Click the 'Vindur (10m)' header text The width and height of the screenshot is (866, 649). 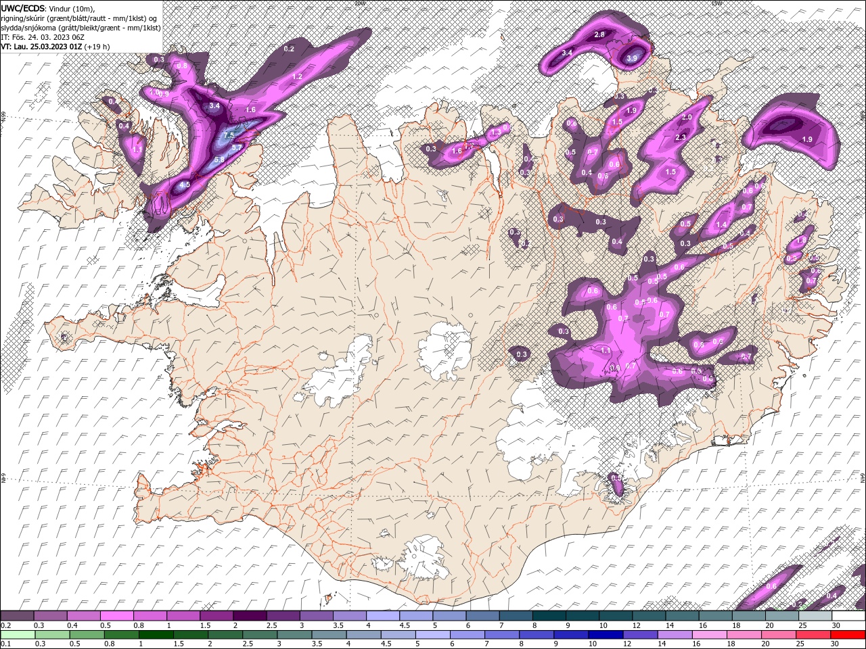coord(72,7)
